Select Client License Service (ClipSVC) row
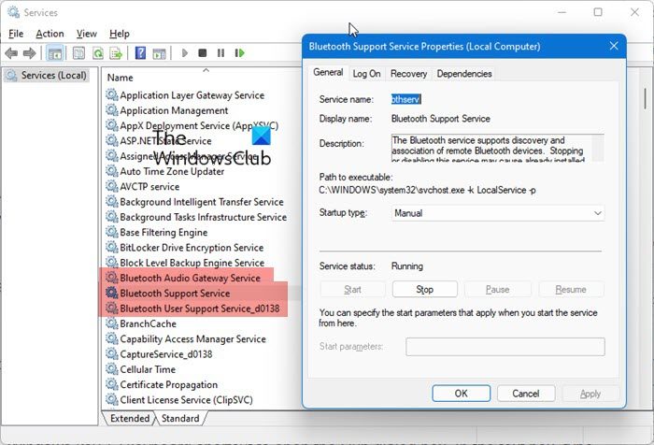The height and width of the screenshot is (445, 654). [x=179, y=400]
